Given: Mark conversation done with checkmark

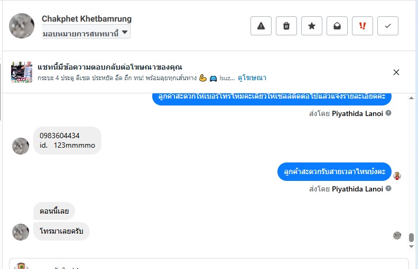Looking at the screenshot, I should [x=388, y=26].
